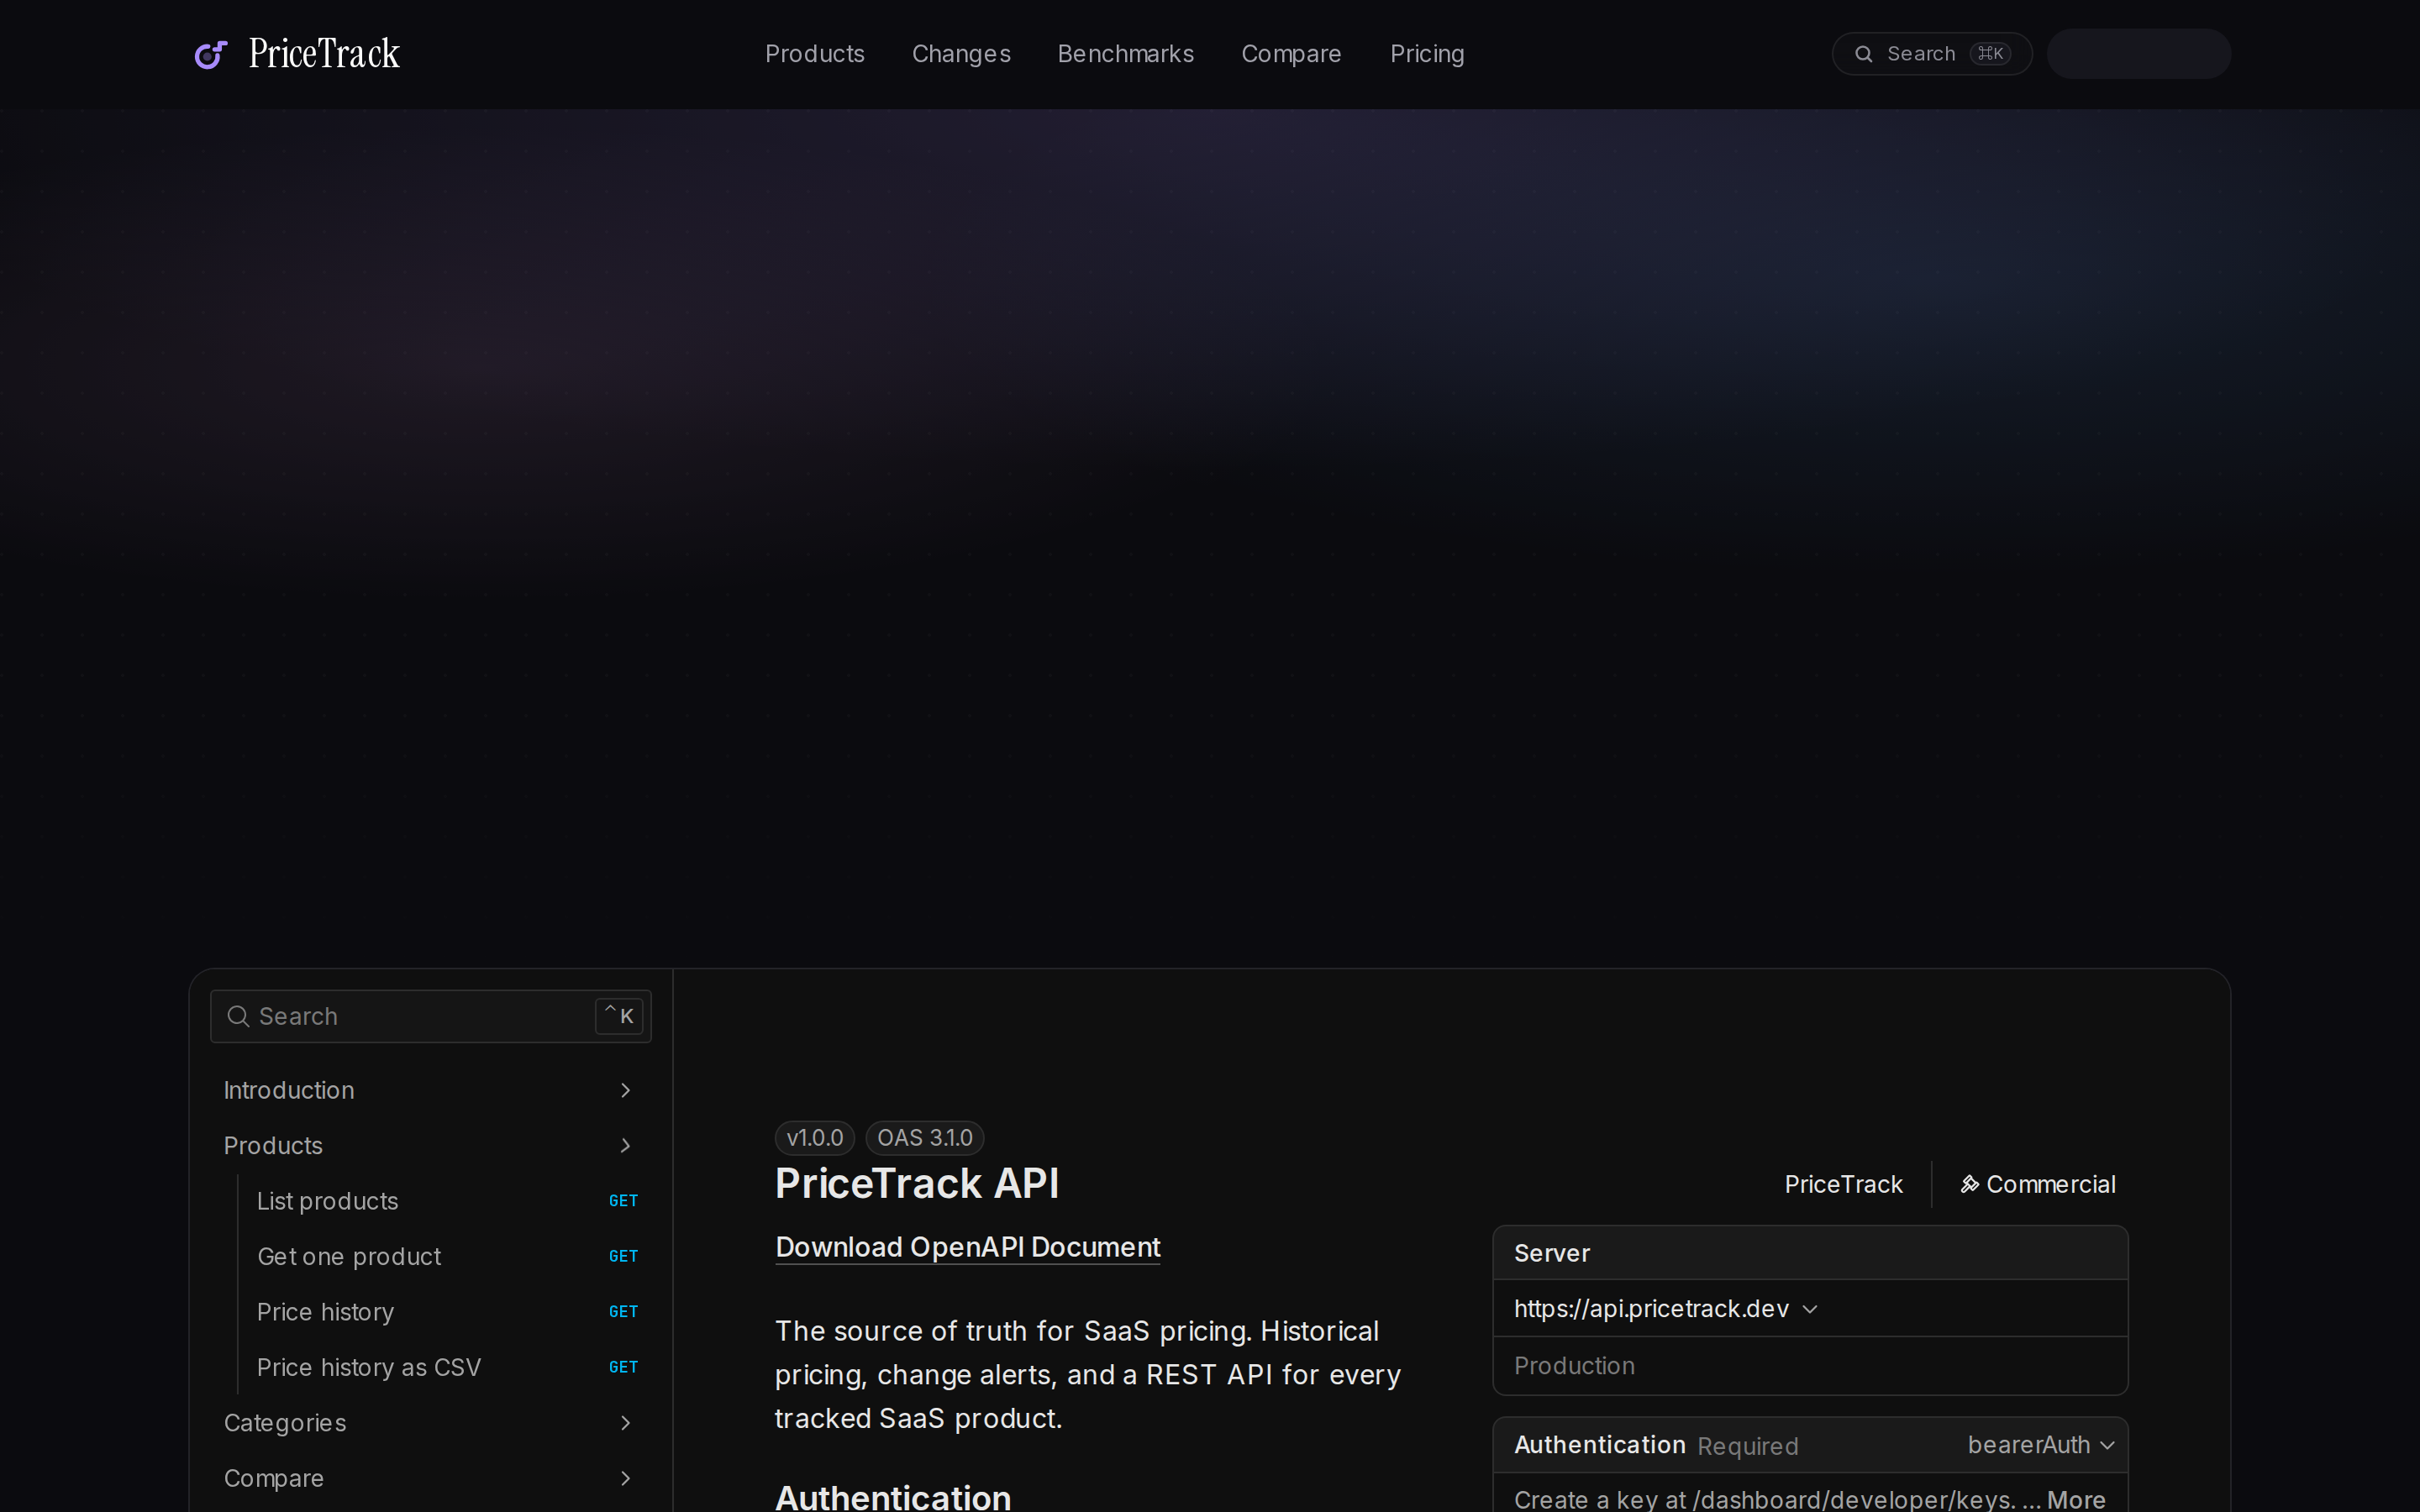The width and height of the screenshot is (2420, 1512).
Task: Select Compare in the sidebar
Action: tap(274, 1478)
